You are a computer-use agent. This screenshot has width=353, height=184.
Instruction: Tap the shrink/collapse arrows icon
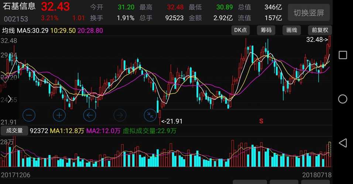tap(150, 115)
